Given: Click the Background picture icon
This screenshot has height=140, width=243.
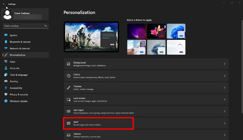Looking at the screenshot, I should coord(69,64).
